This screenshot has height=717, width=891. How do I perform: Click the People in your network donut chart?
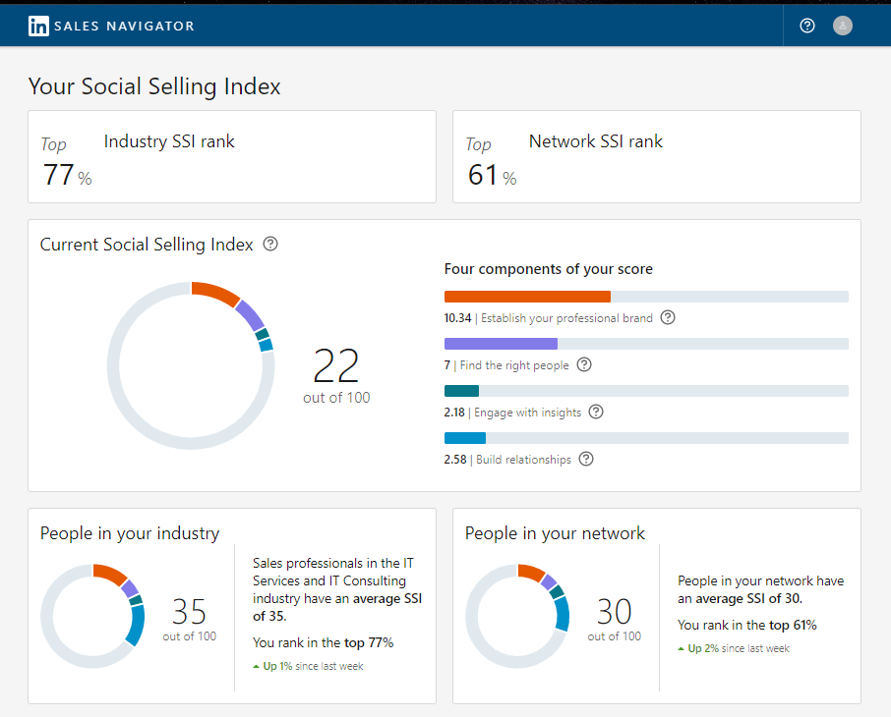[517, 616]
